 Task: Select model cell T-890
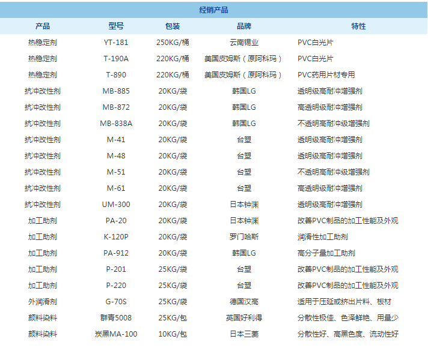[116, 75]
